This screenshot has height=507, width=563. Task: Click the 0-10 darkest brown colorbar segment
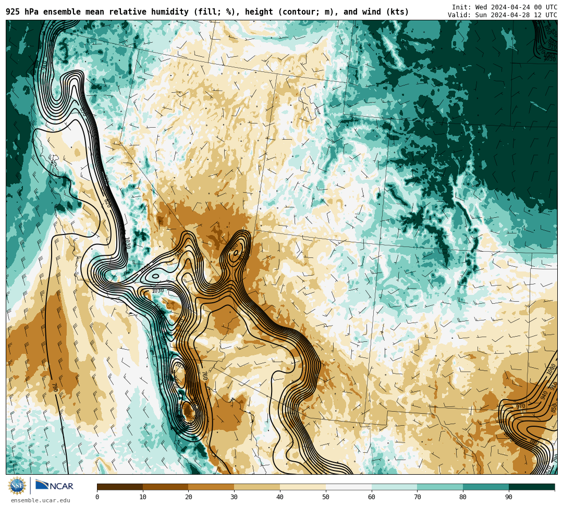point(120,487)
